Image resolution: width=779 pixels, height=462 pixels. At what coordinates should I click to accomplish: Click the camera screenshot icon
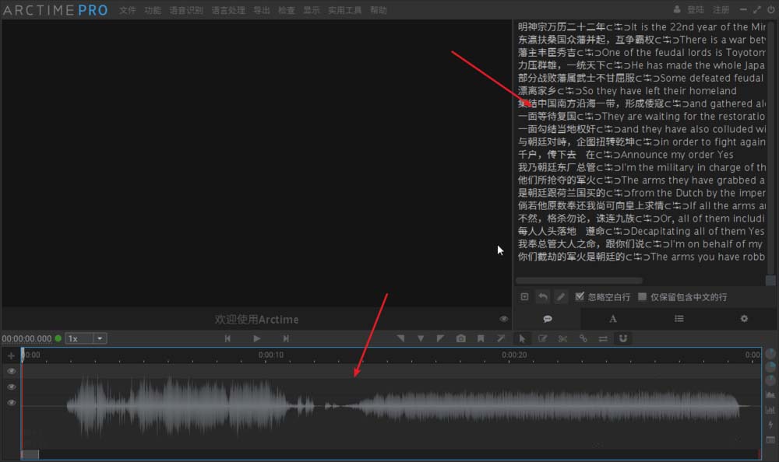click(x=461, y=338)
